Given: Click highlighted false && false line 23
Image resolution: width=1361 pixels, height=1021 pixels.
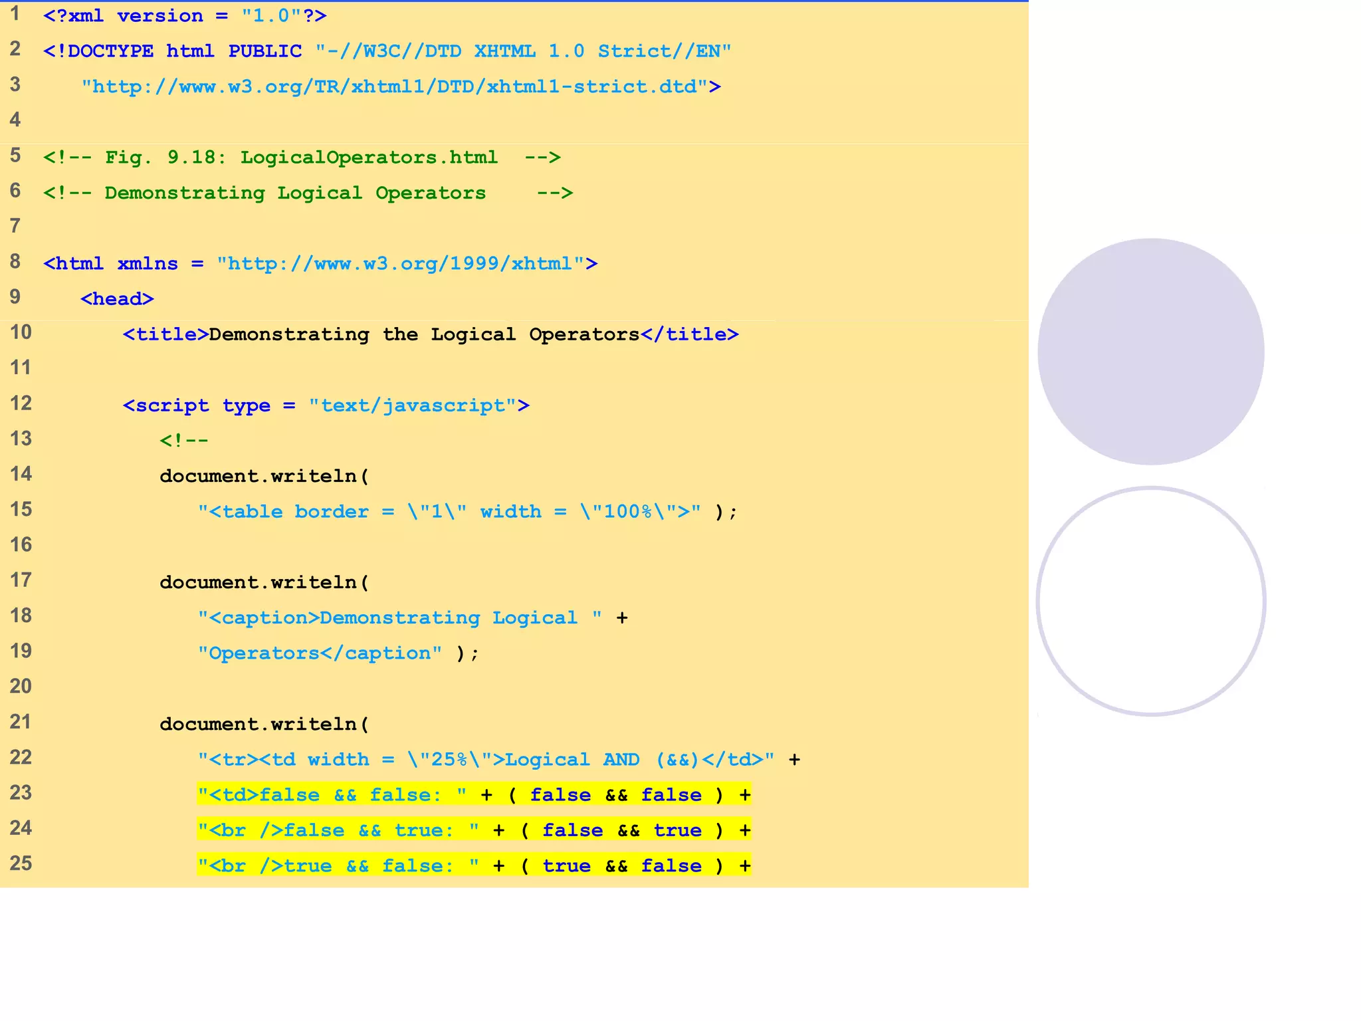Looking at the screenshot, I should (474, 795).
